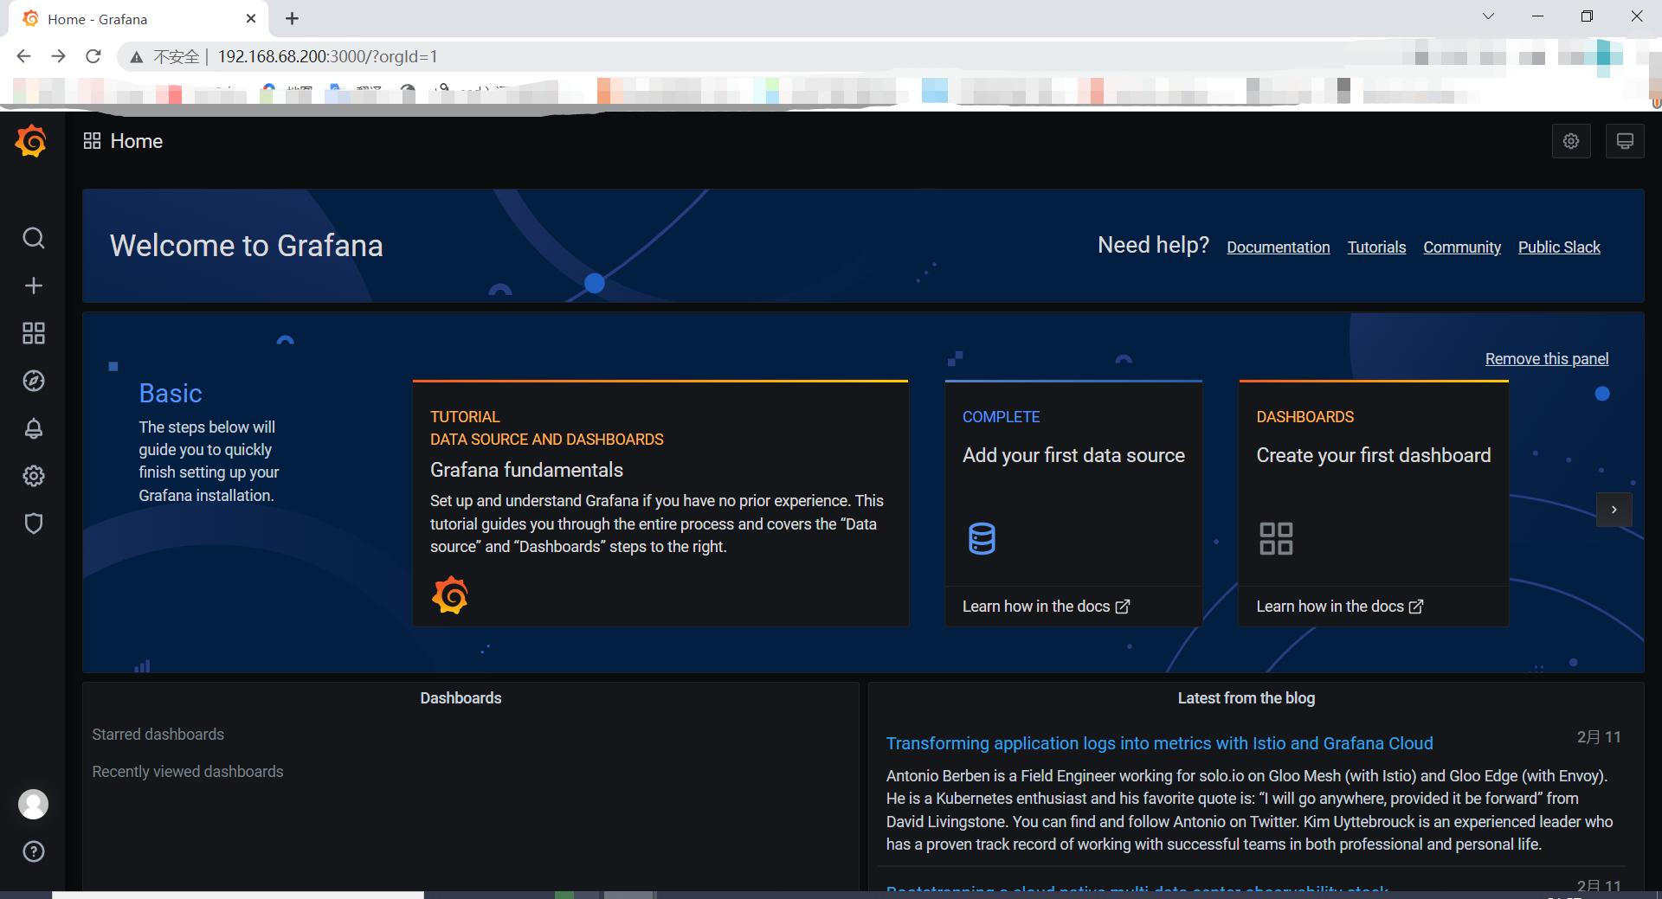
Task: Select the Home - Grafana browser tab
Action: coord(138,18)
